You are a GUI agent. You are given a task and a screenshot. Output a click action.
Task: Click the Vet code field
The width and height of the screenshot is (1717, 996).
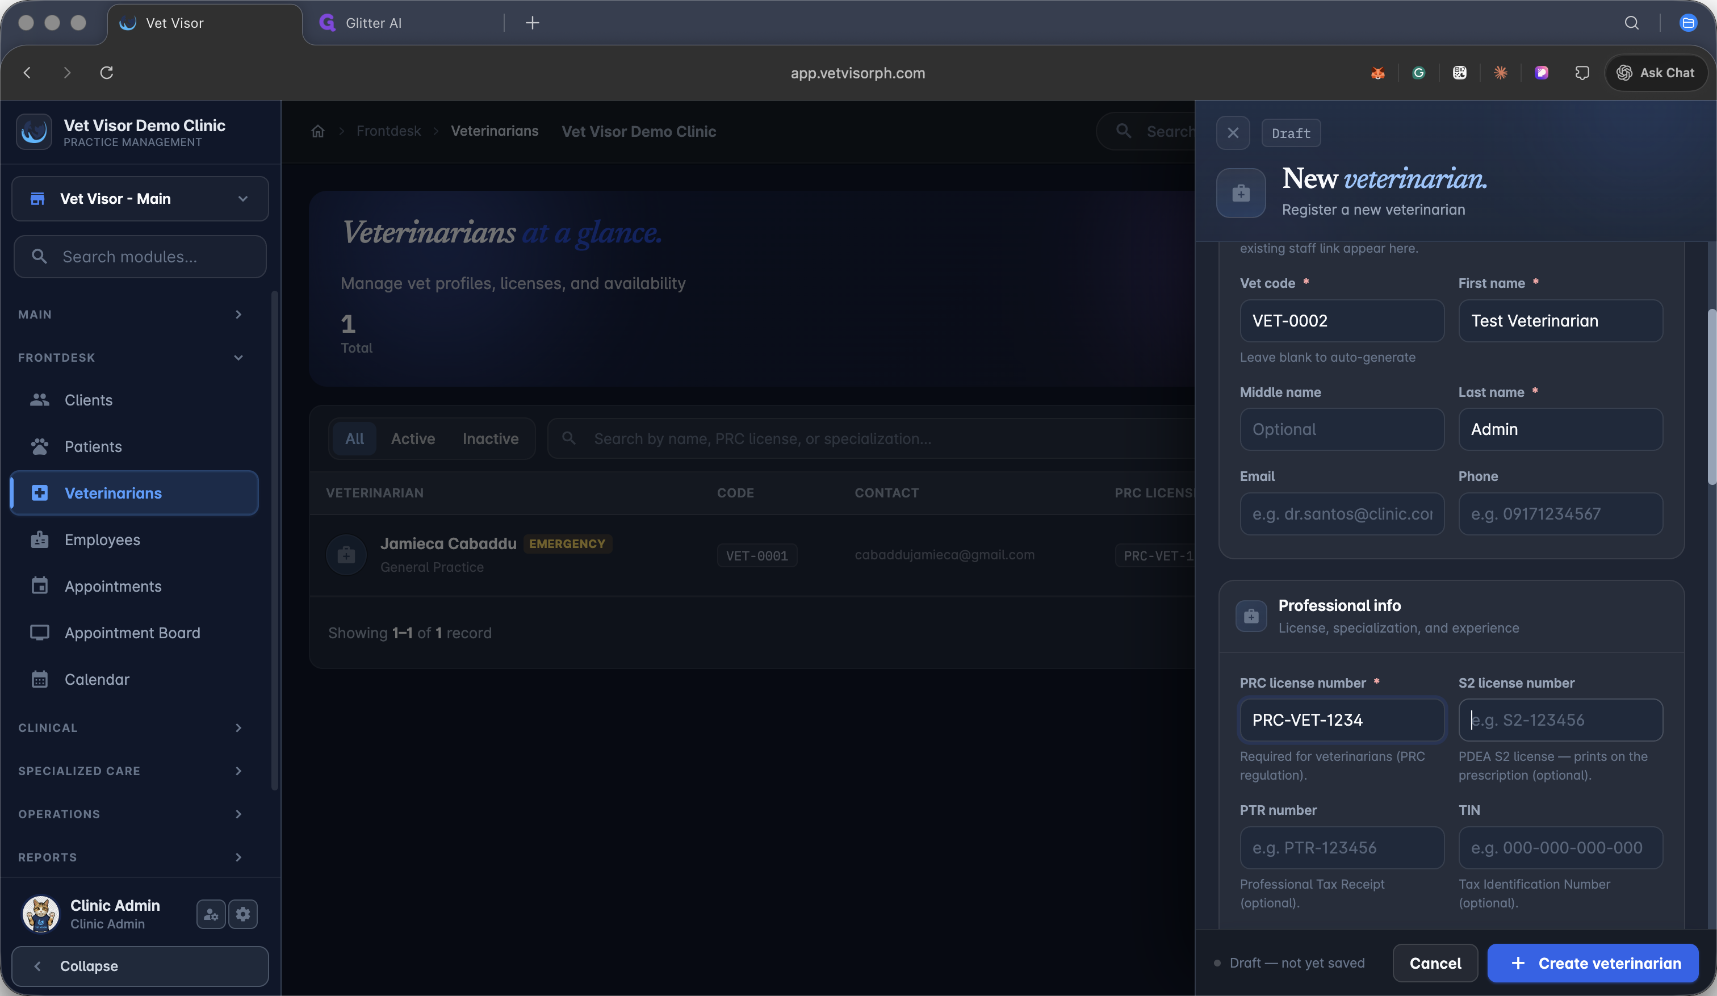pyautogui.click(x=1342, y=320)
